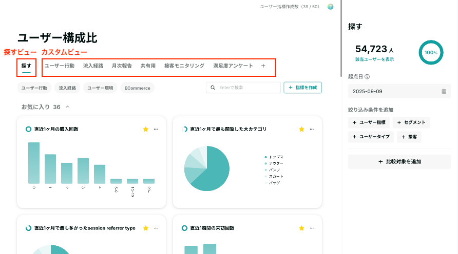Click 比較対象を追加 button
458x254 pixels.
[x=399, y=162]
